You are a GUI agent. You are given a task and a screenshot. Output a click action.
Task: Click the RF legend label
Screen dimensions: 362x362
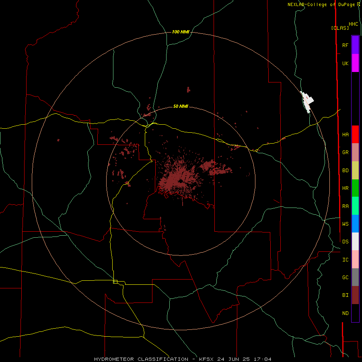(x=345, y=45)
